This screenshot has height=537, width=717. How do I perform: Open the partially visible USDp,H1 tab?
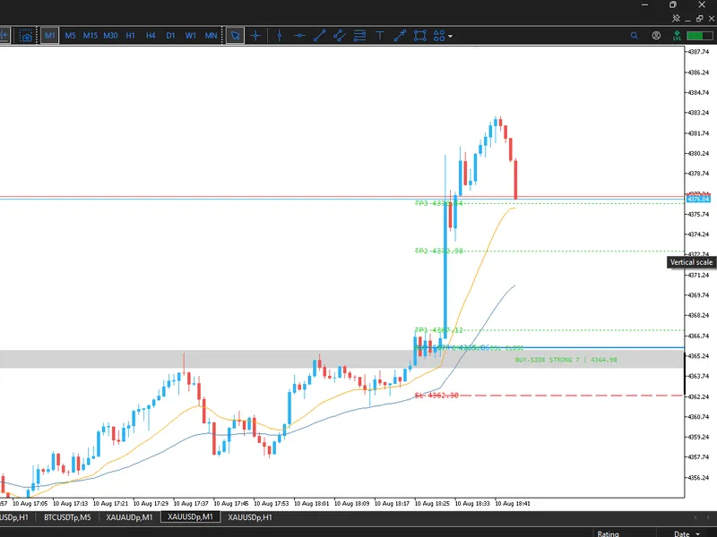(14, 517)
